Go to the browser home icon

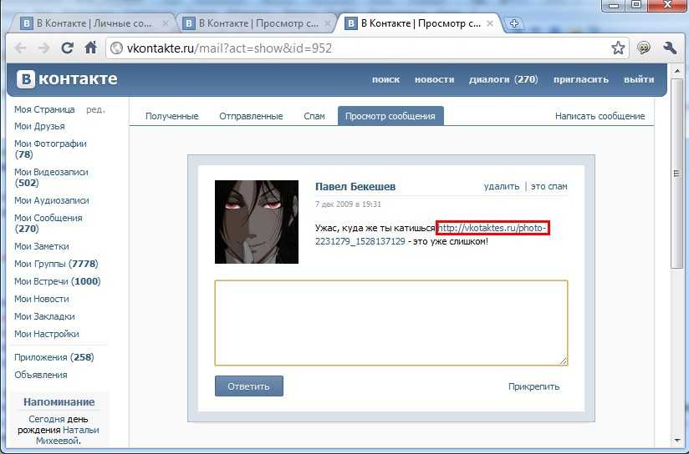91,48
